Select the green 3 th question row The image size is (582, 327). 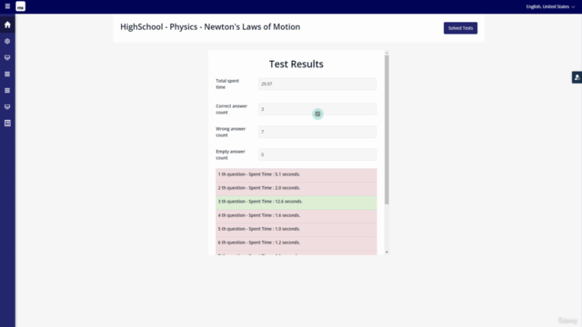(x=296, y=202)
